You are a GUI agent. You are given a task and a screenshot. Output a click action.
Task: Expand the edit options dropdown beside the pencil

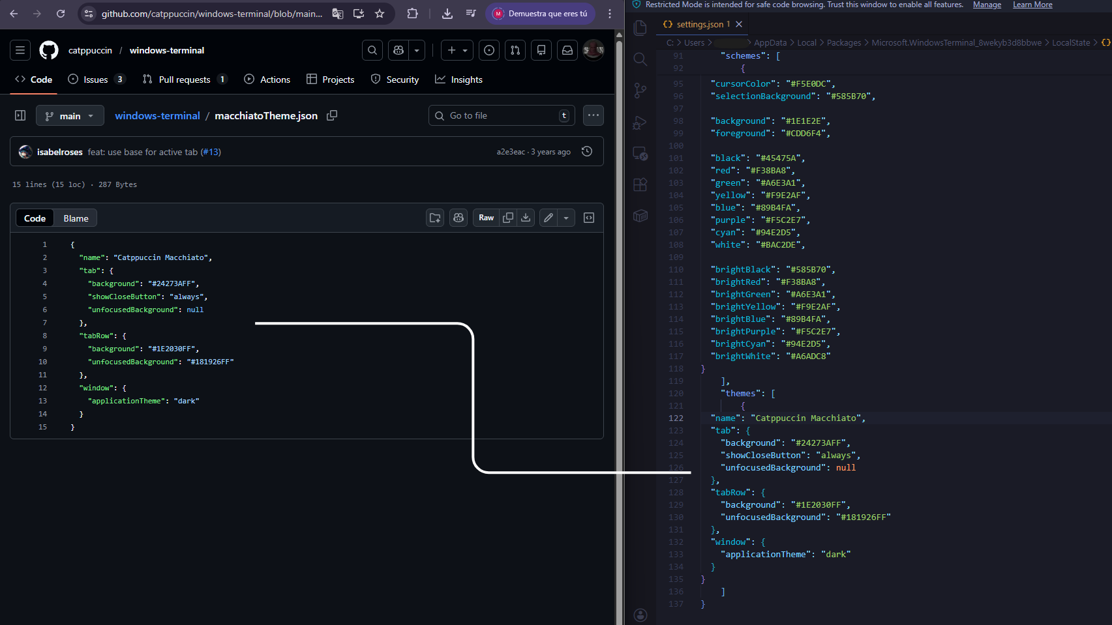[x=565, y=218]
